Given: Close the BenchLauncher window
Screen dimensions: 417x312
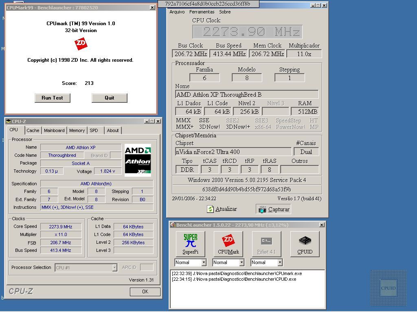Looking at the screenshot, I should pos(322,225).
